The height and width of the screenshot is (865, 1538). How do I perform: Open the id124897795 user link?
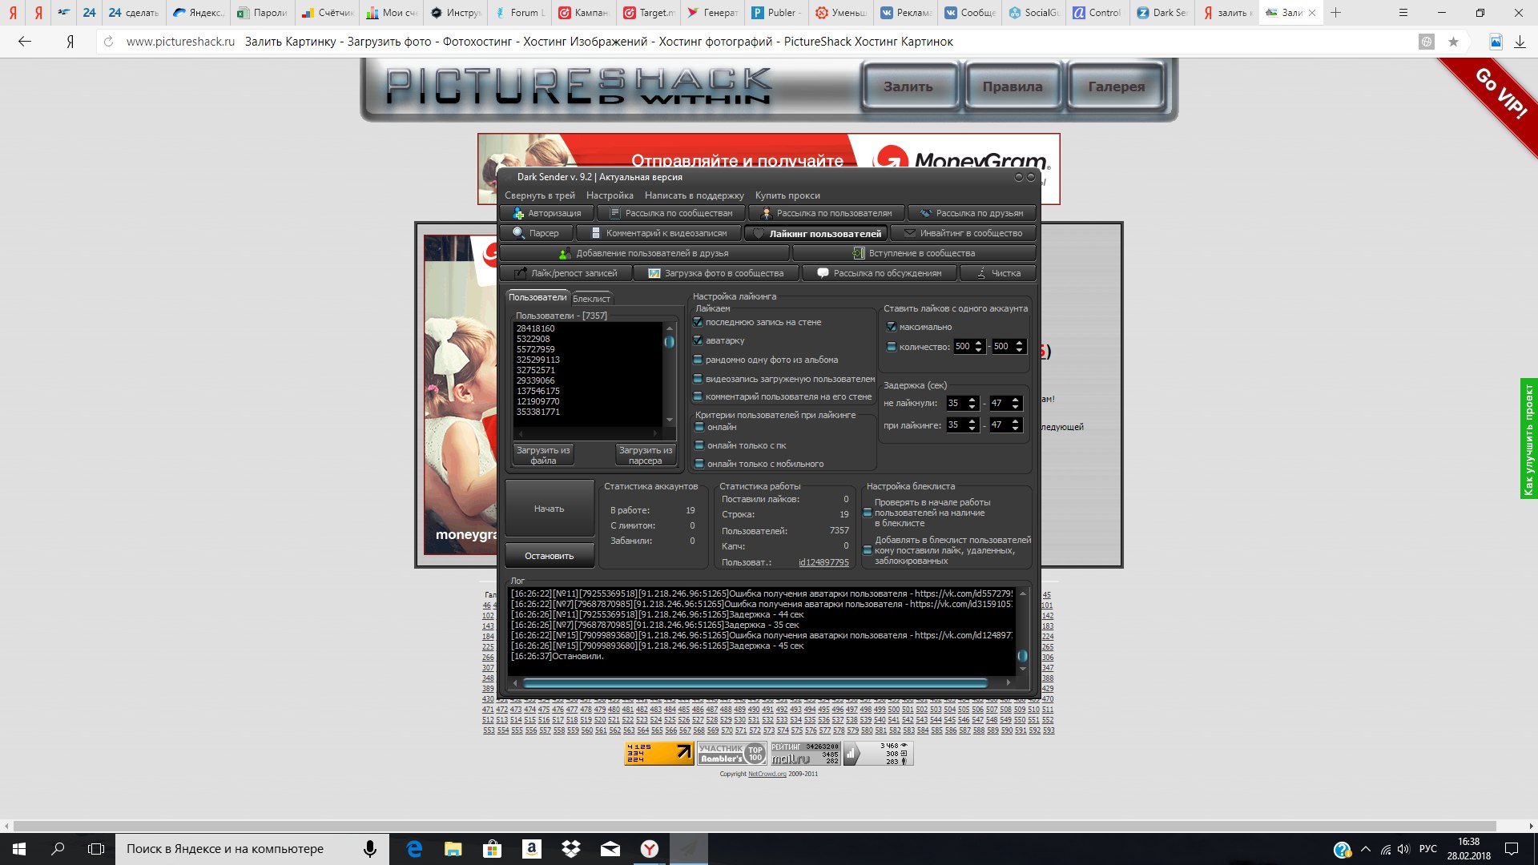823,562
